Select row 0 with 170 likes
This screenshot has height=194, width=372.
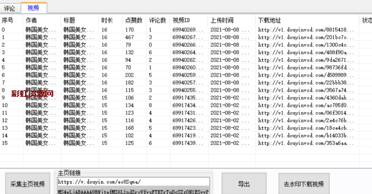(130, 30)
